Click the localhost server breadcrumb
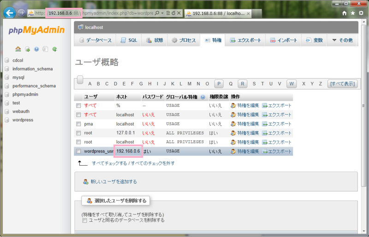The width and height of the screenshot is (369, 237). pyautogui.click(x=94, y=28)
